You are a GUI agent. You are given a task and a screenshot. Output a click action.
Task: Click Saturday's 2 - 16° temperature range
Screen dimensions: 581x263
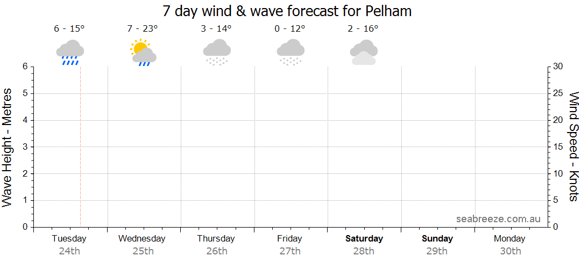(363, 28)
